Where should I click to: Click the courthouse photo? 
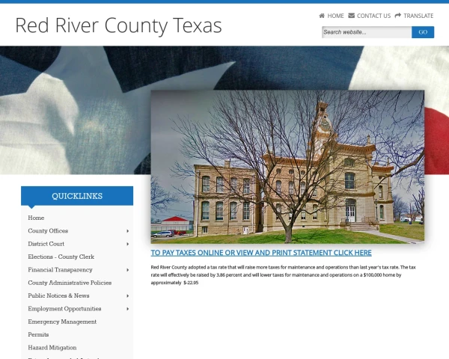[x=287, y=167]
